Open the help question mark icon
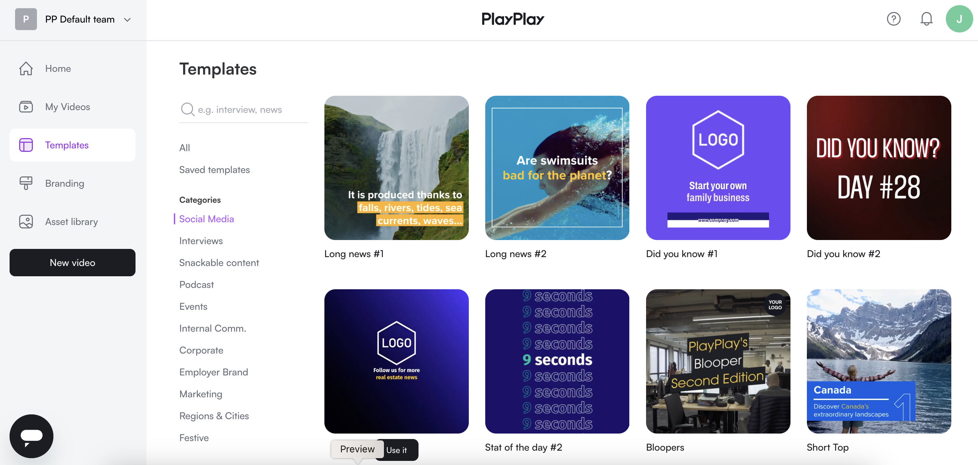 (893, 19)
